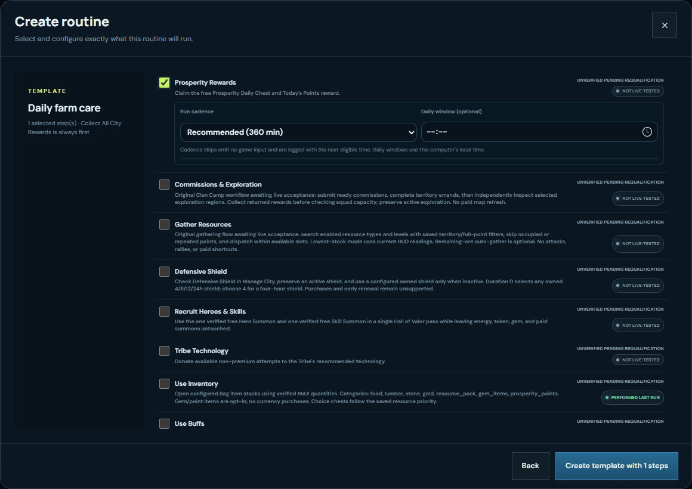The image size is (692, 489).
Task: Click the cadence skips help text
Action: pyautogui.click(x=332, y=150)
